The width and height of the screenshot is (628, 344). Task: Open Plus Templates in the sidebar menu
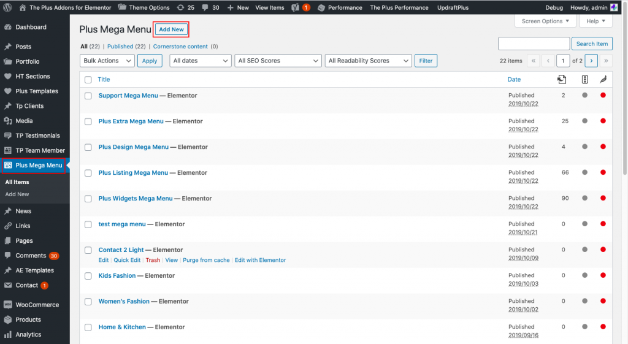point(37,91)
